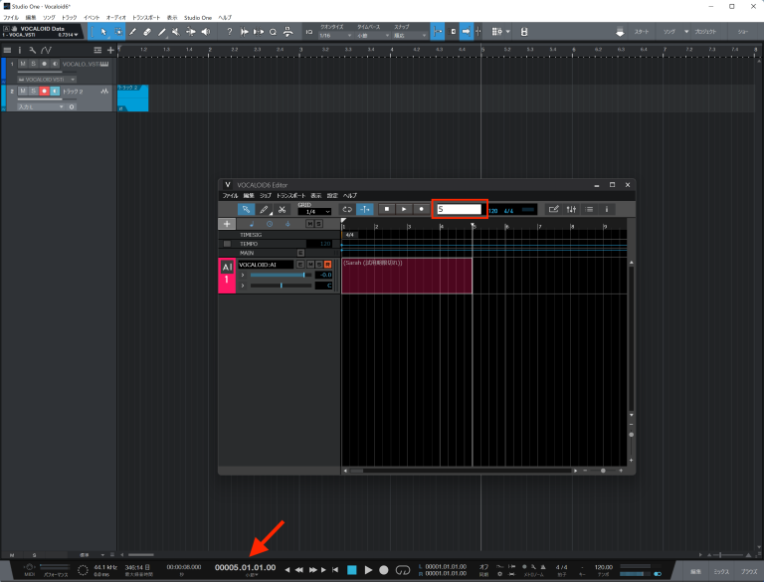Open the Studio One menu in menu bar

(x=198, y=18)
